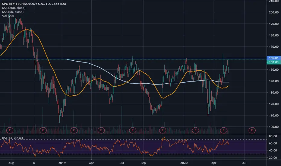Open the earnings E marker between Jul and Sep 2019
The image size is (281, 166).
click(x=132, y=130)
